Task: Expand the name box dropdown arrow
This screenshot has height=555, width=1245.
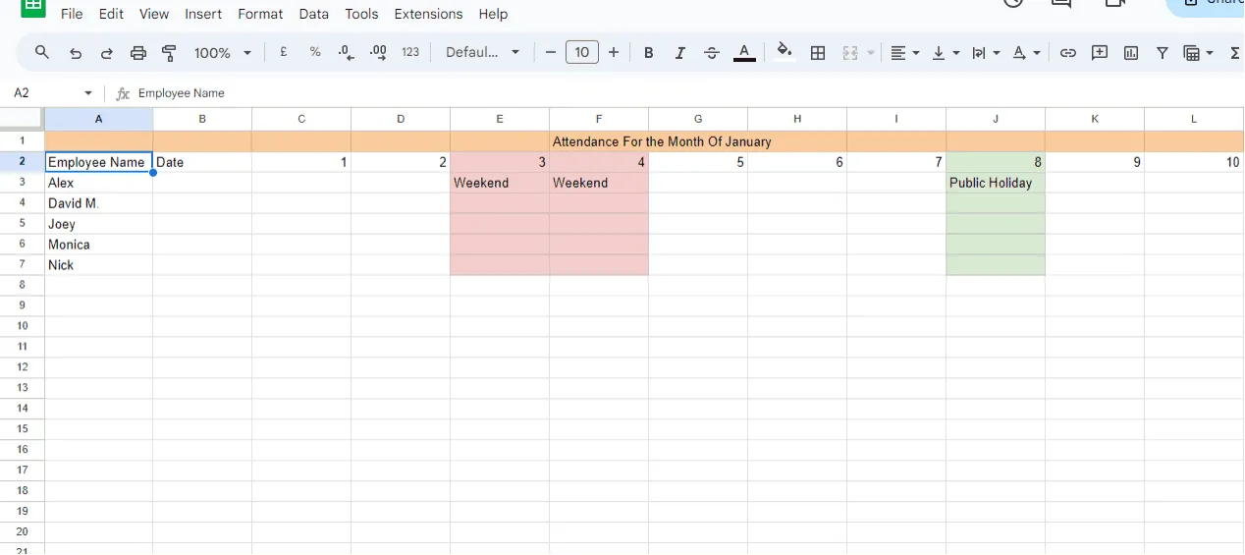Action: (x=88, y=93)
